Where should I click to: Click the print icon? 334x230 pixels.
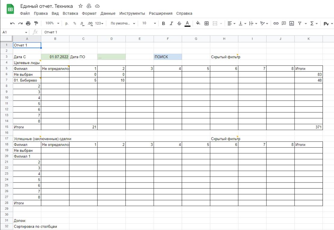[x=28, y=23]
